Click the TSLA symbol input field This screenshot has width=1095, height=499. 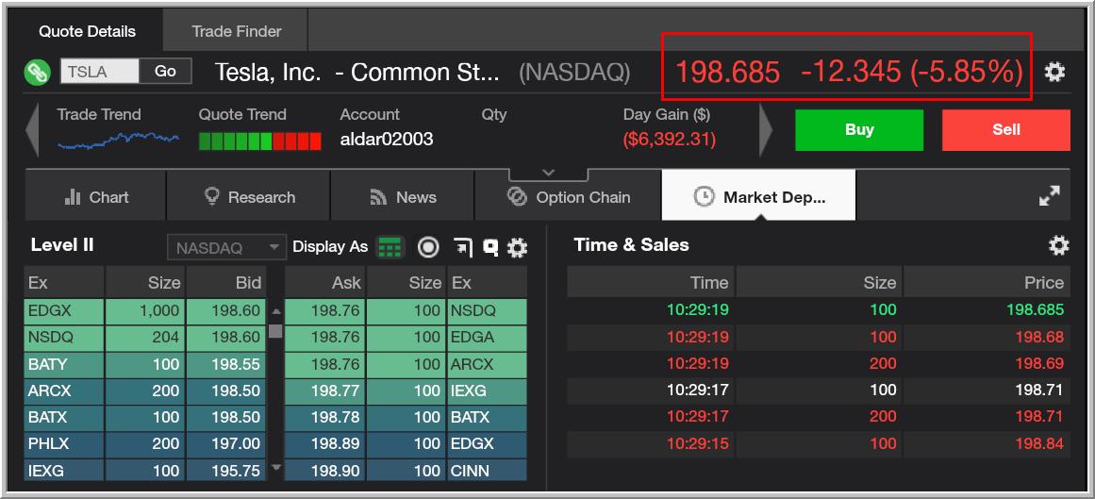click(x=100, y=72)
